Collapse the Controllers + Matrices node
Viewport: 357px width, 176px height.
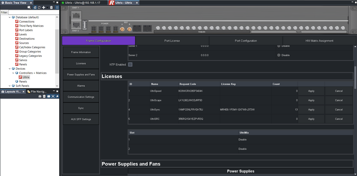(x=13, y=73)
